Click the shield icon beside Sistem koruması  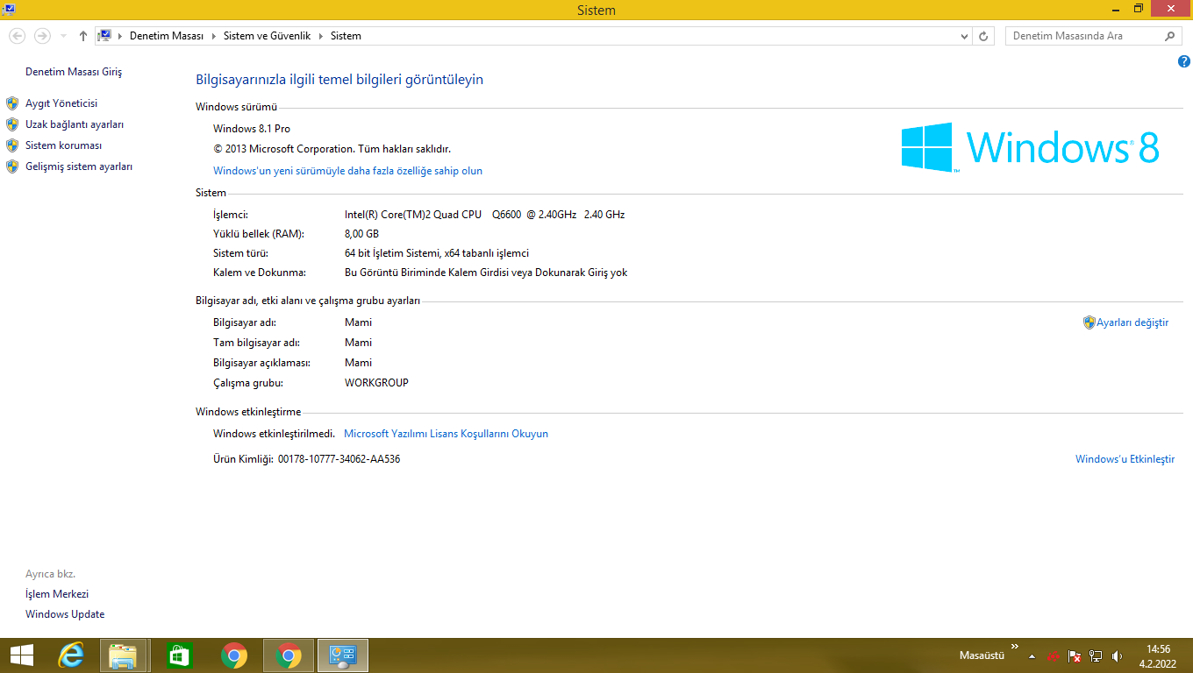coord(12,145)
